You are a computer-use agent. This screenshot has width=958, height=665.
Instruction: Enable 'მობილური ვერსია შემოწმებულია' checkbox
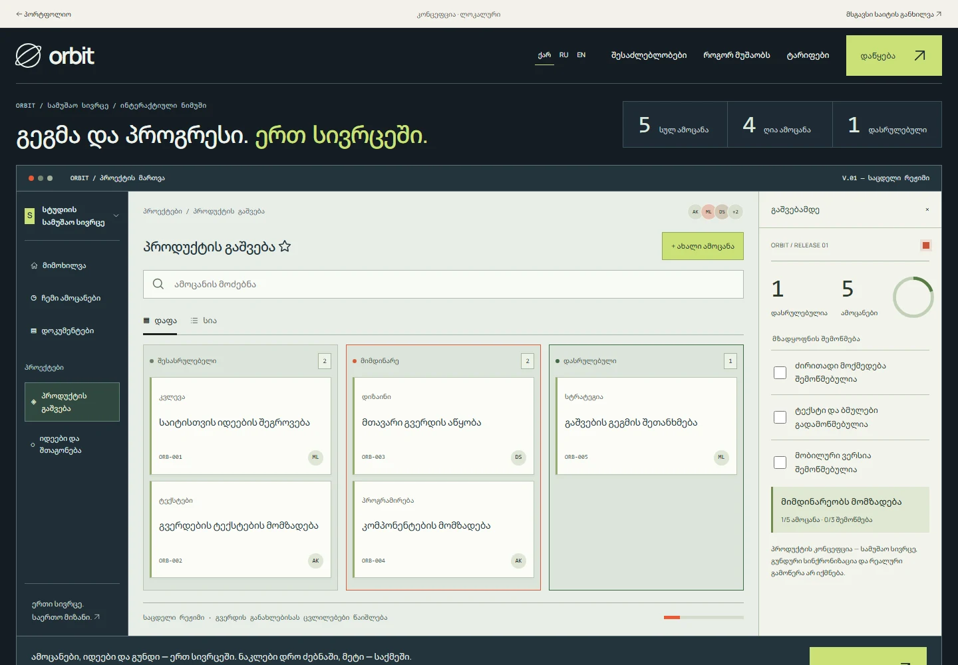tap(780, 462)
